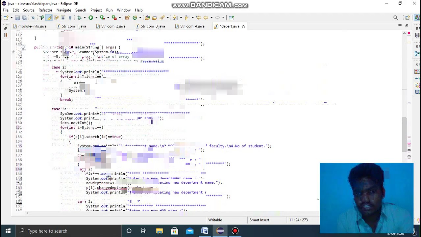This screenshot has height=237, width=421.
Task: Open the Source menu
Action: pos(29,10)
